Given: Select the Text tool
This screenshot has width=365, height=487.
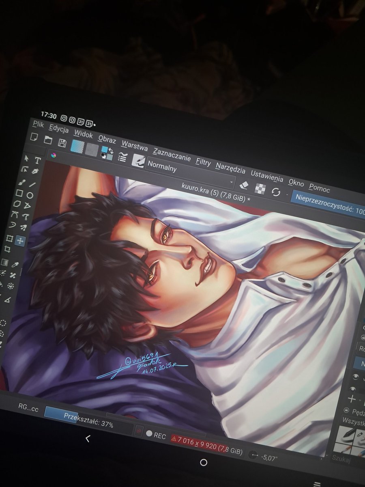Looking at the screenshot, I should [x=37, y=161].
